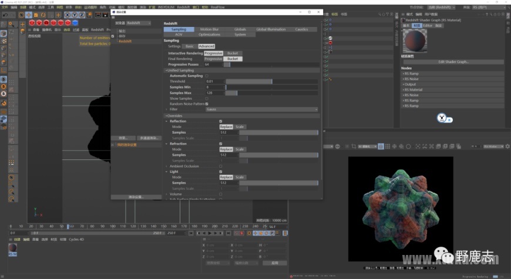The height and width of the screenshot is (279, 511).
Task: Switch Settings to Basic mode
Action: click(x=189, y=46)
